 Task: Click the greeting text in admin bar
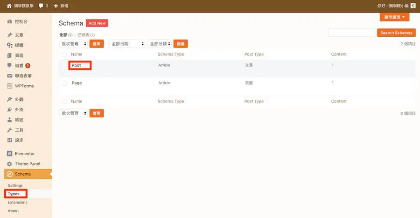coord(393,6)
